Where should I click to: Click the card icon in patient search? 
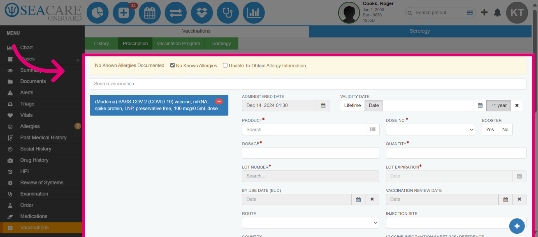pos(470,13)
